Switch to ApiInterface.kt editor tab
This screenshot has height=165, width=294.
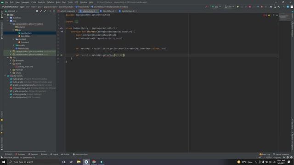pyautogui.click(x=128, y=11)
